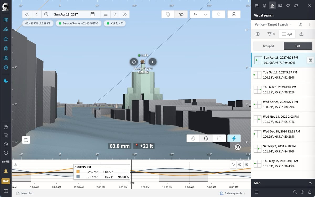
Task: Open the bookmarks icon in left sidebar
Action: point(6,48)
